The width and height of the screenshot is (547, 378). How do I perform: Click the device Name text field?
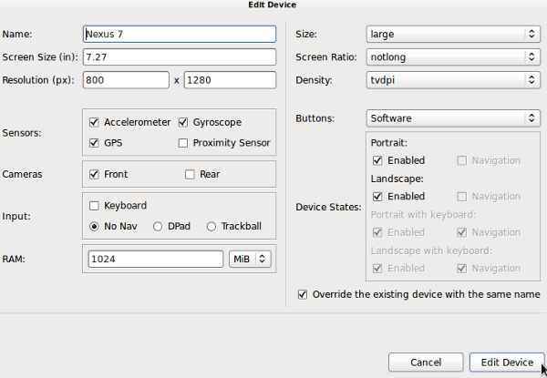point(179,35)
